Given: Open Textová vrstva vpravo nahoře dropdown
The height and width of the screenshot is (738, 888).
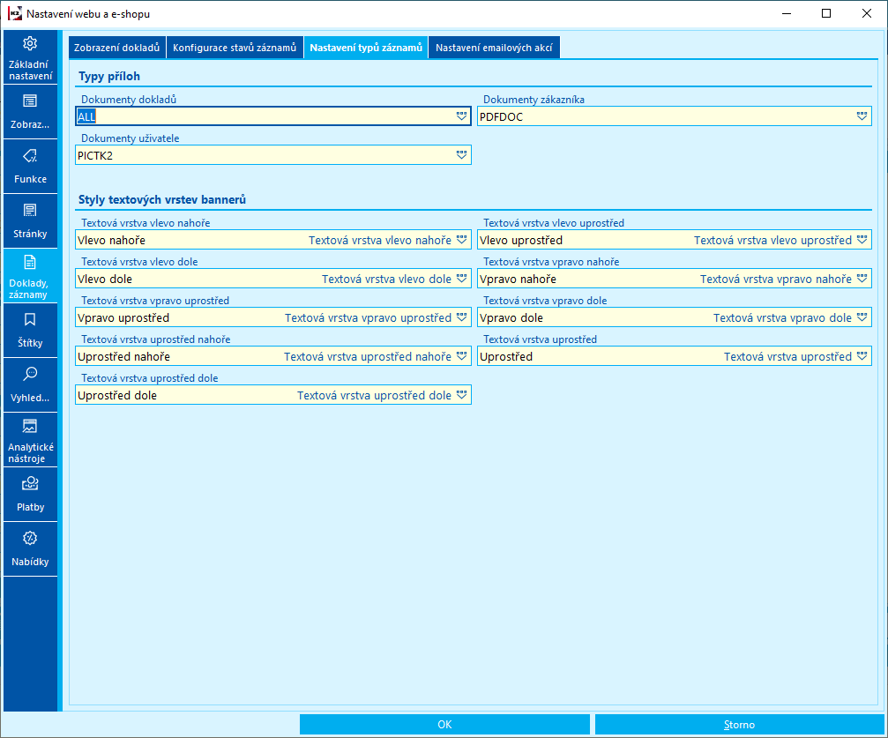Looking at the screenshot, I should [x=862, y=278].
